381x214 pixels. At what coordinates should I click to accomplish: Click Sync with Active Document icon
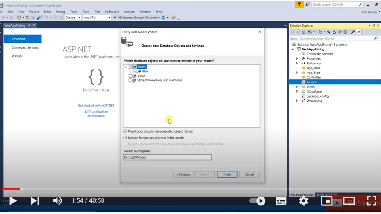point(329,32)
